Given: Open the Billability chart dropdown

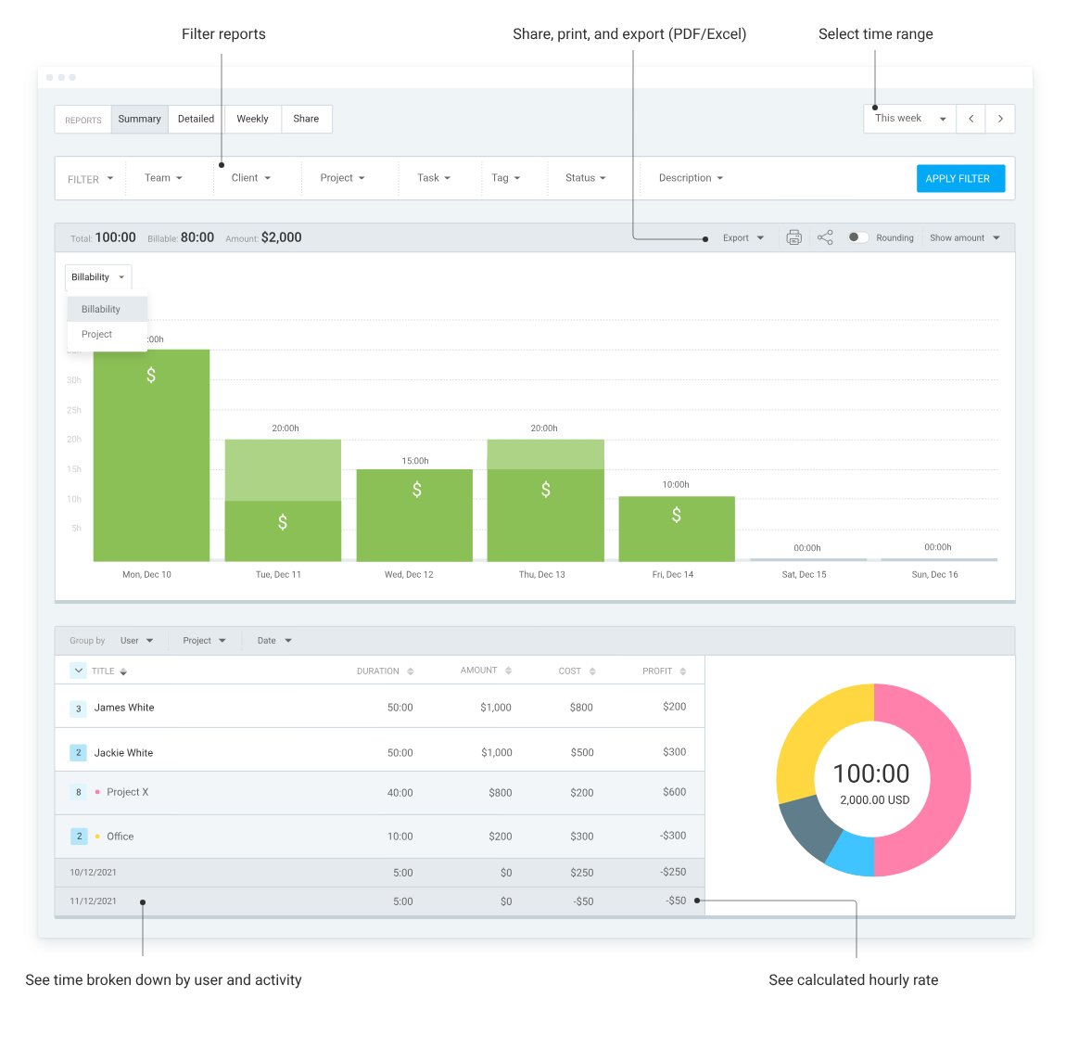Looking at the screenshot, I should point(97,276).
